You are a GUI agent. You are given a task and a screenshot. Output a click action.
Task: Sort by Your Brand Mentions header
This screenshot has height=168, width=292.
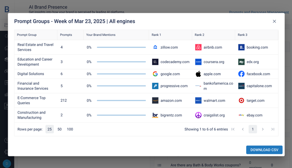[x=101, y=35]
